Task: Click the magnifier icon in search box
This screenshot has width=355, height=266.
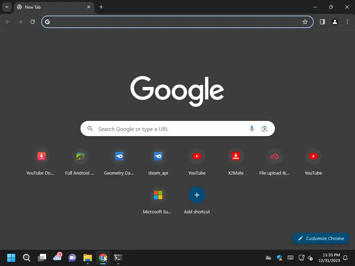Action: 90,128
